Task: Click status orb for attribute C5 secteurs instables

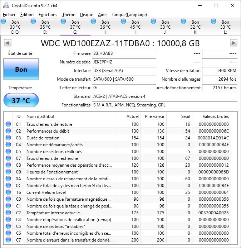Action: tap(8, 226)
